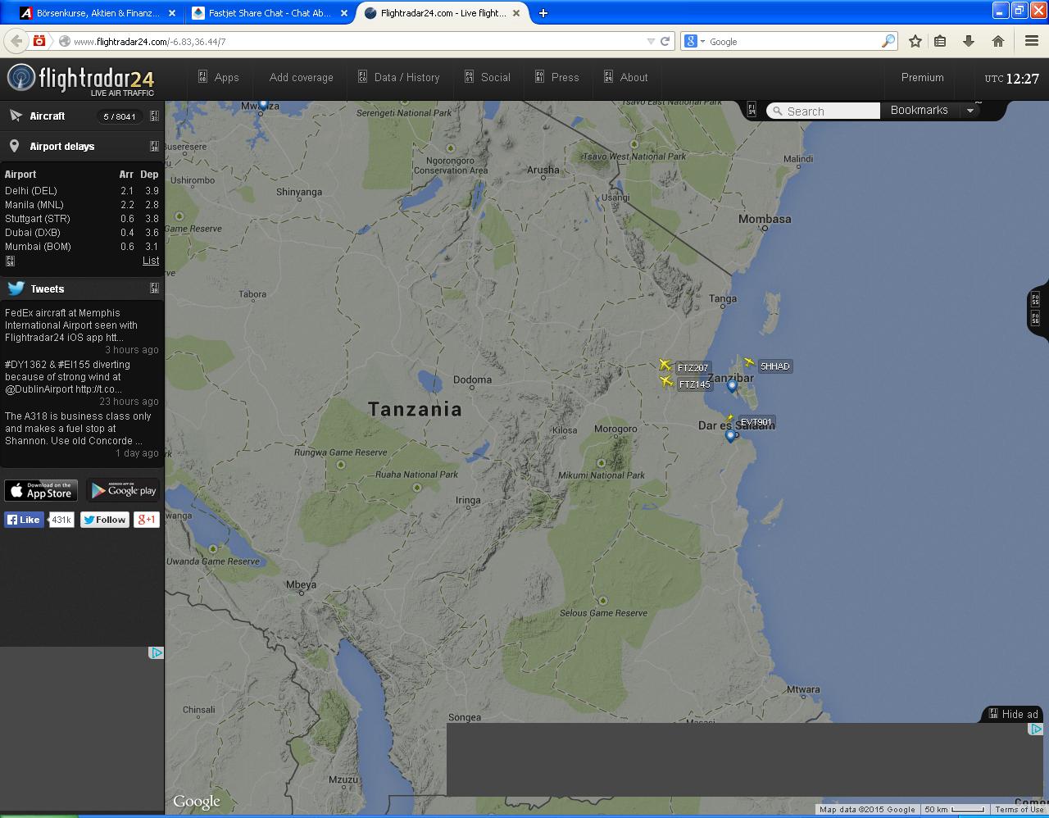The height and width of the screenshot is (818, 1049).
Task: Open the Tweets Twitter bird icon
Action: pyautogui.click(x=15, y=288)
